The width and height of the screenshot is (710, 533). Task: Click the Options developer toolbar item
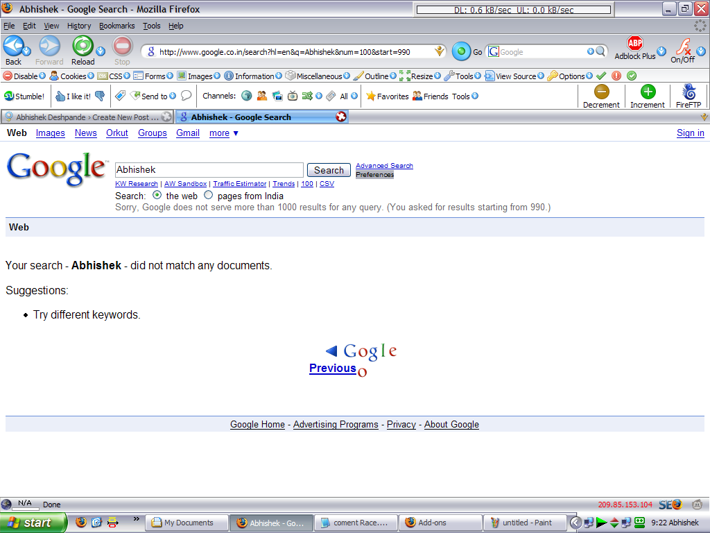point(570,76)
